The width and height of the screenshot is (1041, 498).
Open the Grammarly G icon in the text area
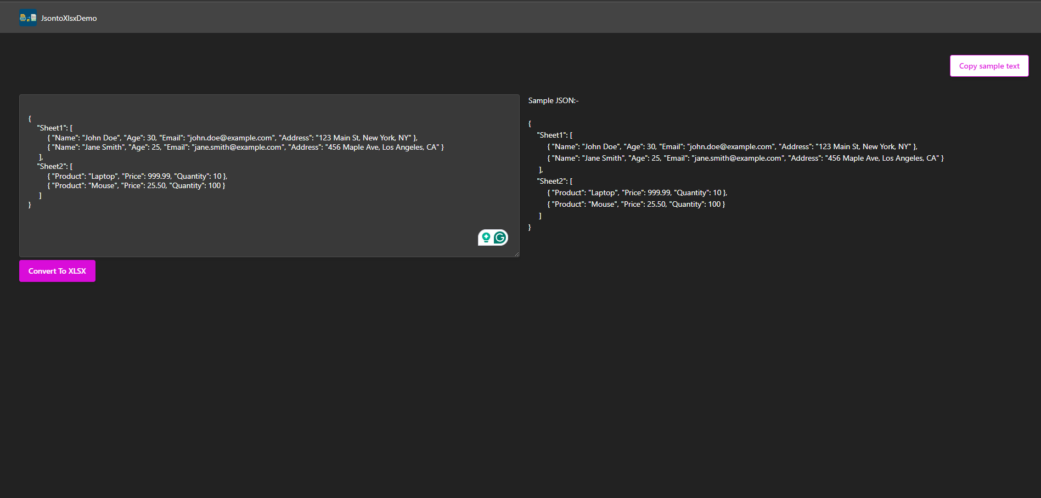point(500,237)
